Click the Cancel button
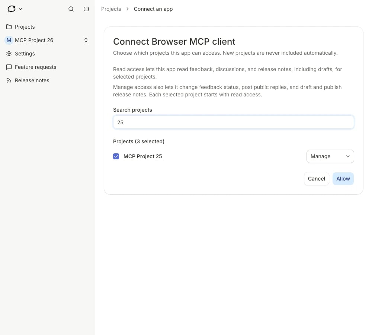The height and width of the screenshot is (335, 372). click(x=316, y=179)
